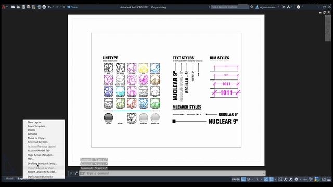Click the Open from Web & Mobile icon
The height and width of the screenshot is (187, 333).
(34, 7)
